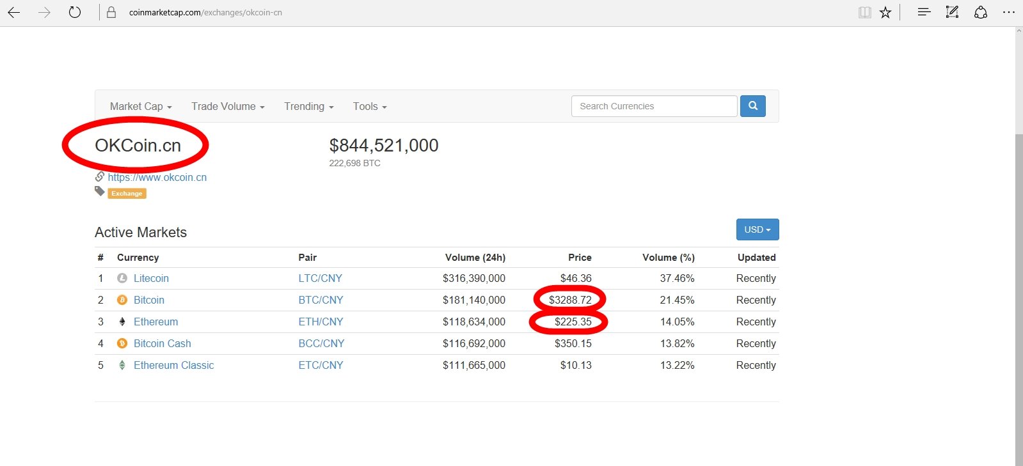The image size is (1023, 466).
Task: Reload the page with the refresh icon
Action: coord(75,12)
